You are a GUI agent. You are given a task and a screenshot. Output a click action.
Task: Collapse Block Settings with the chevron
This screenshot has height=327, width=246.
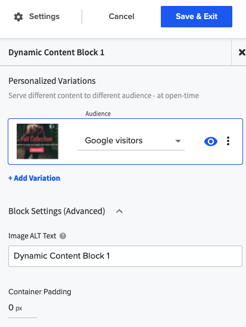point(119,211)
